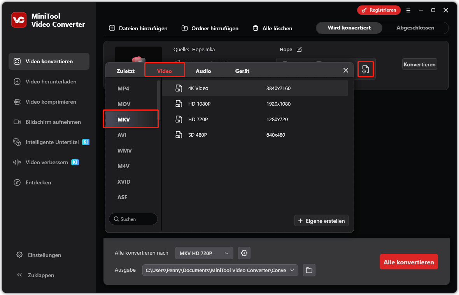Open Video verbessern in sidebar

49,162
